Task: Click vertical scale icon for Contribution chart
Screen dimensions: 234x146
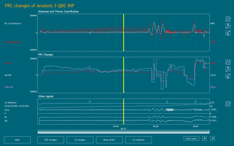Action: tap(228, 26)
